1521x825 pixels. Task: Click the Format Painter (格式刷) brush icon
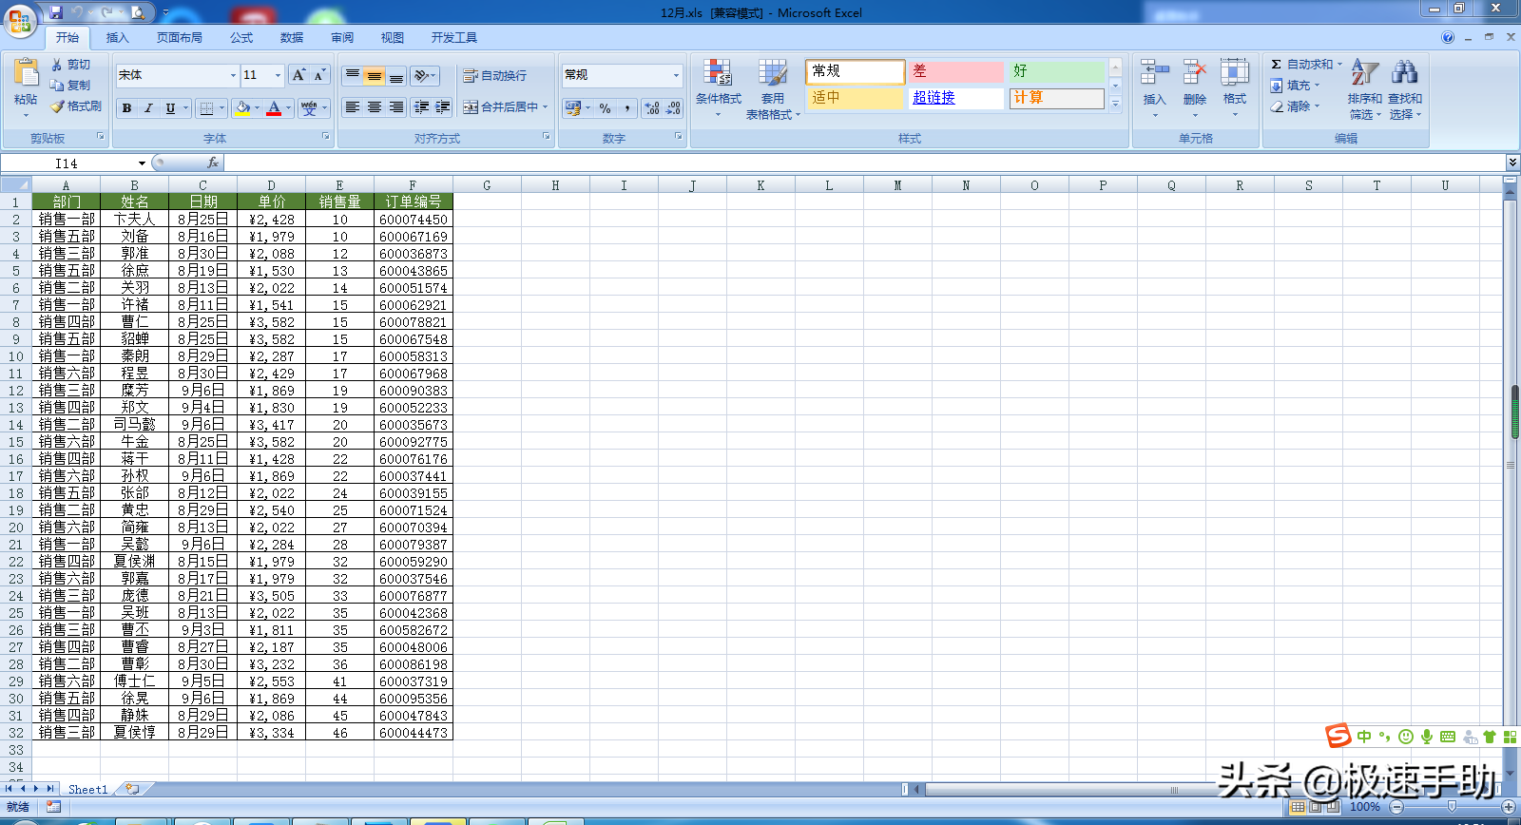(x=58, y=106)
